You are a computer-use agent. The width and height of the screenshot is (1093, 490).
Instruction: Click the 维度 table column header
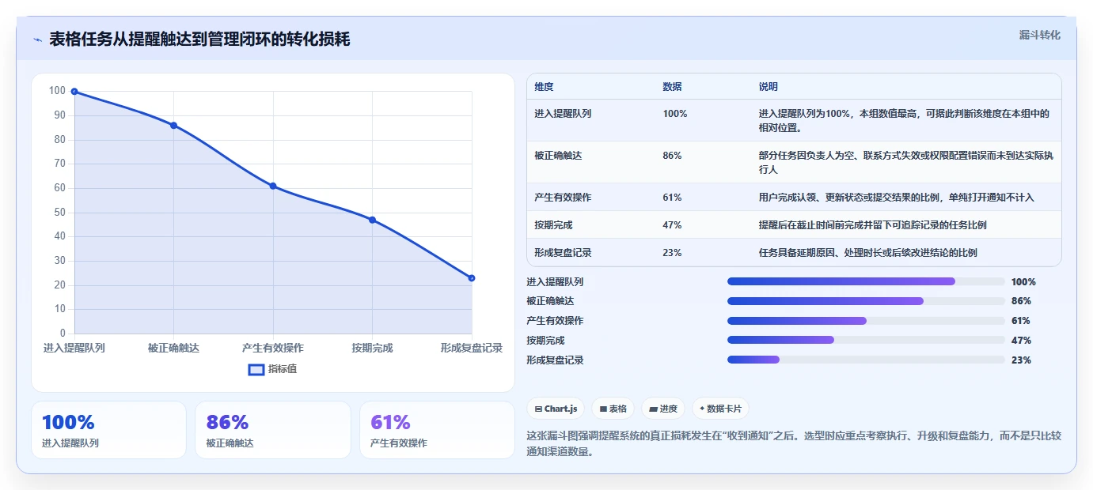click(x=545, y=87)
